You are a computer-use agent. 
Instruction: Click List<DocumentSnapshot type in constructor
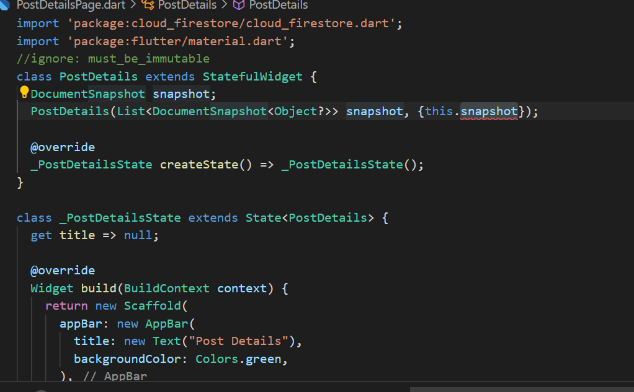click(x=192, y=111)
